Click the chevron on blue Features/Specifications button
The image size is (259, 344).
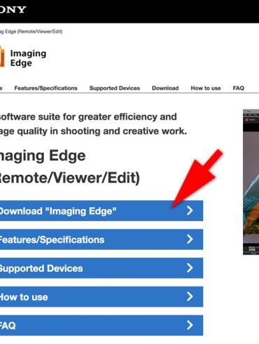[190, 239]
